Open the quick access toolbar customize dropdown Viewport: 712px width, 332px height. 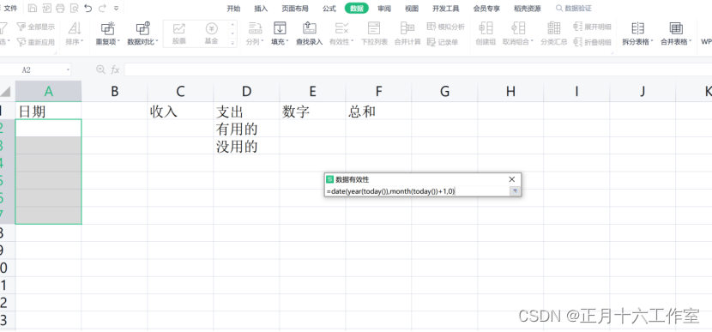point(117,9)
